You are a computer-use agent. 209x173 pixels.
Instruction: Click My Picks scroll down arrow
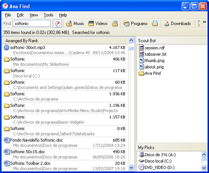click(204, 168)
